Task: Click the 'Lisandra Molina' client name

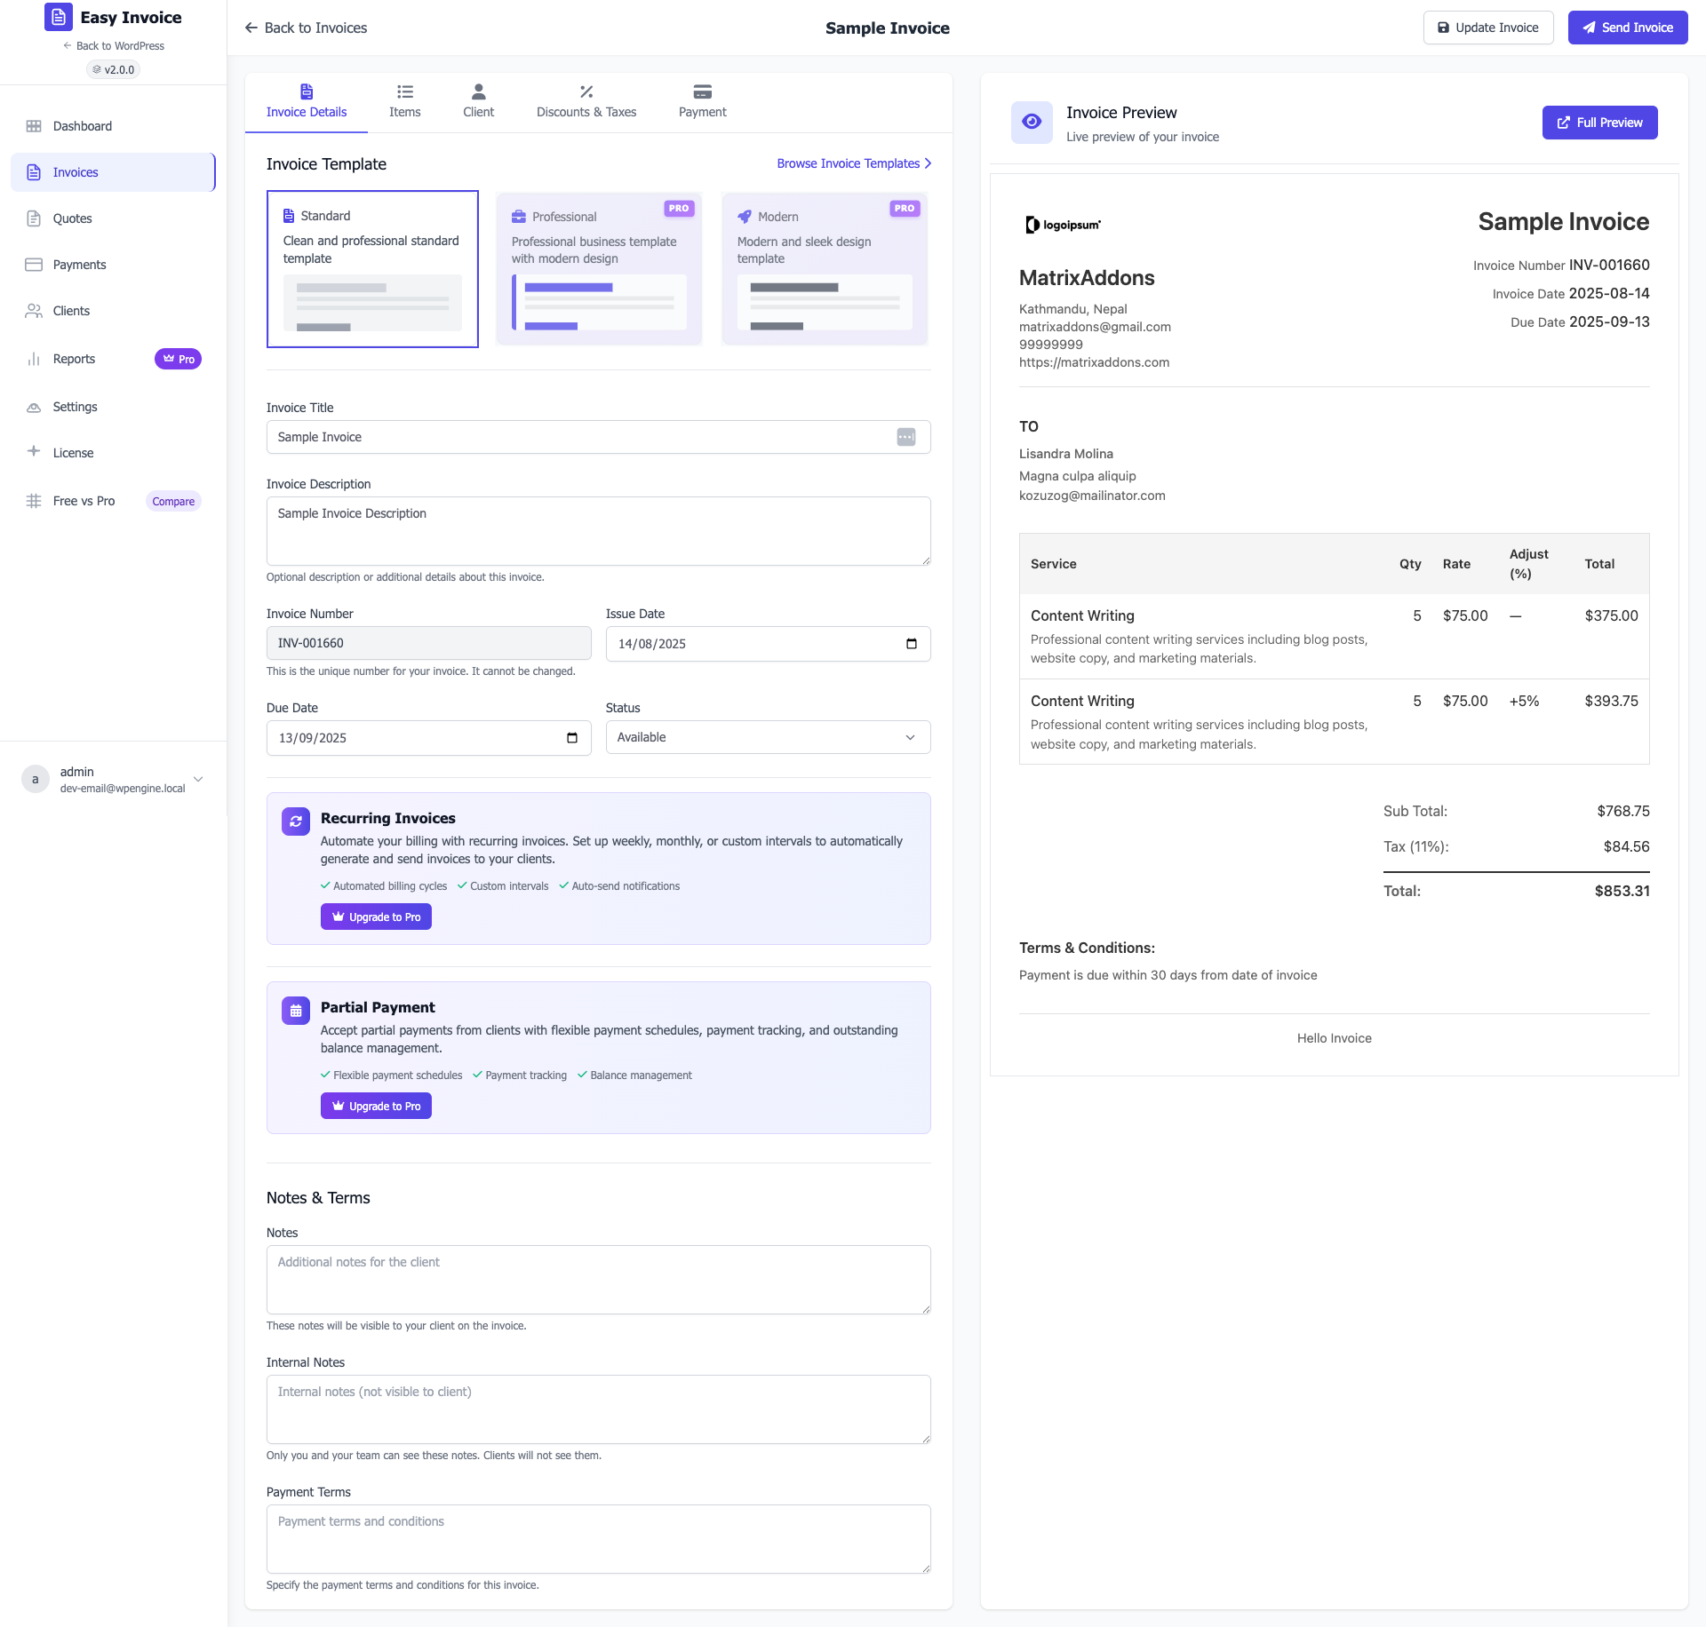Action: pos(1066,454)
